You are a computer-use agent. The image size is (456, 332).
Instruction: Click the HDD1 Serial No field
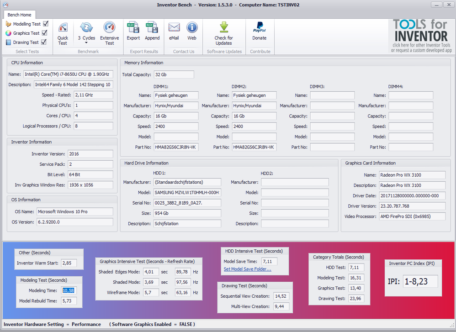click(x=187, y=203)
